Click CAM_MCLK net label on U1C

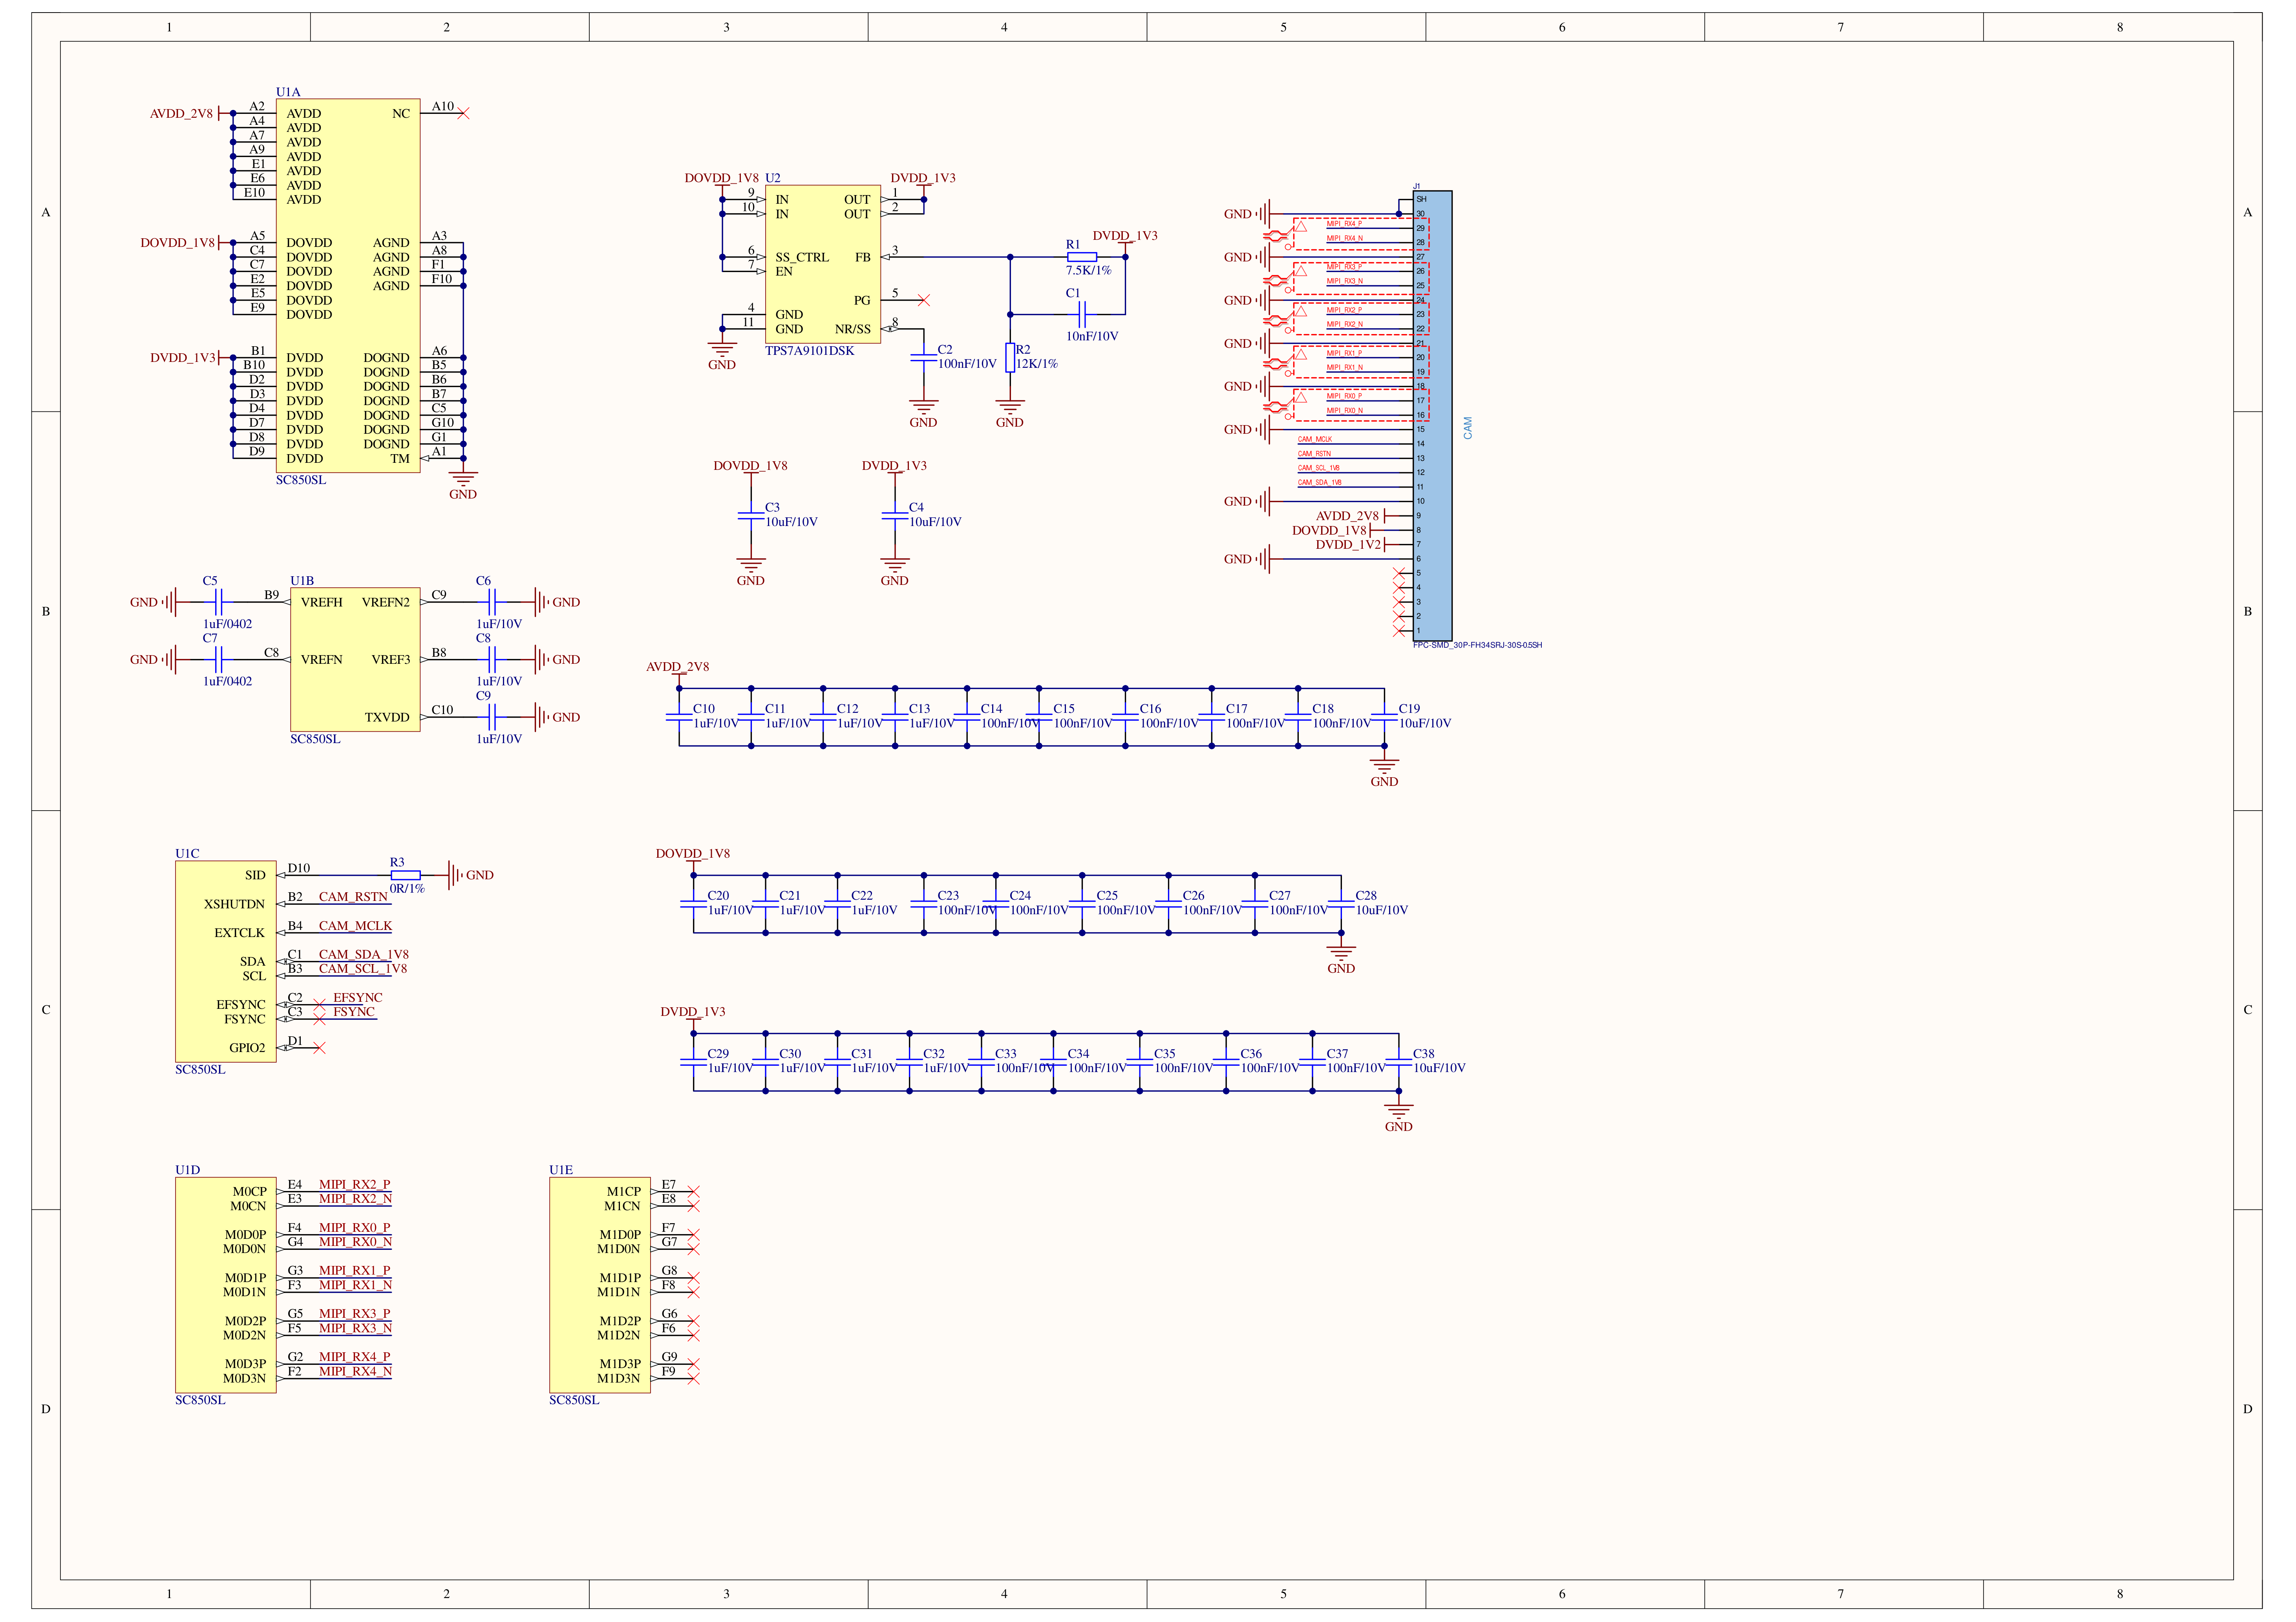355,926
